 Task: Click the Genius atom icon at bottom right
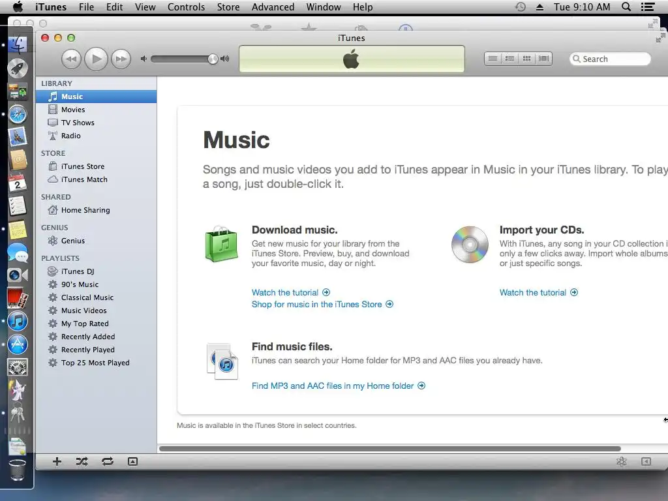coord(622,461)
